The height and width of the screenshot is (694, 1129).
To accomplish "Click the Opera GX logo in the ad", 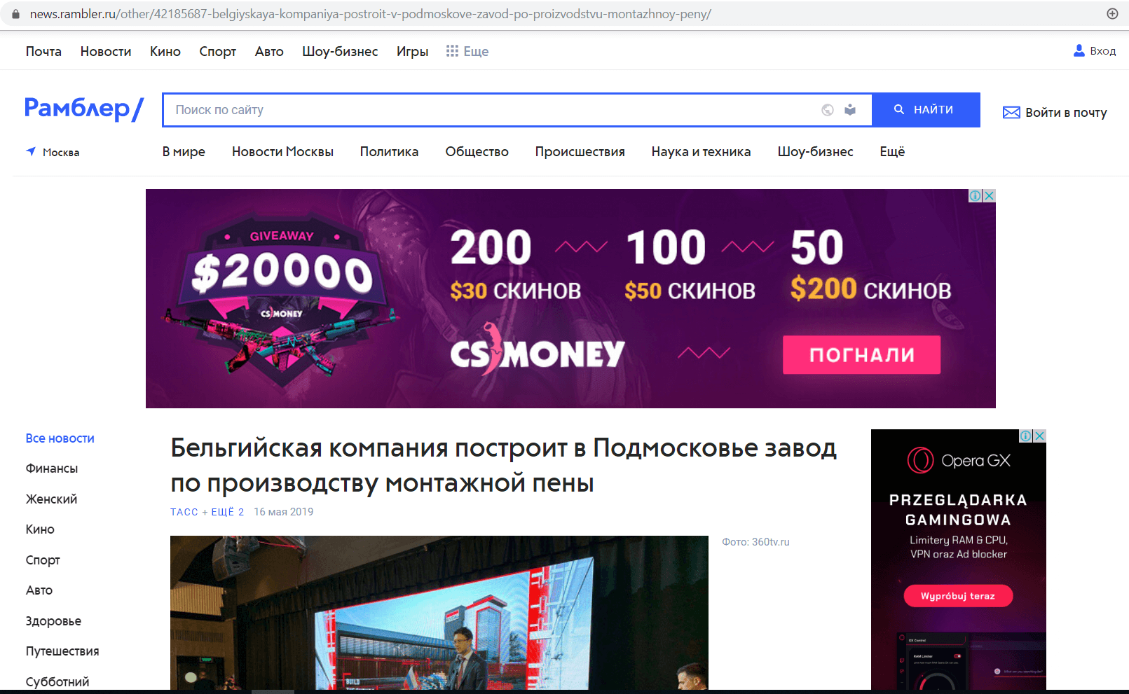I will (x=959, y=460).
